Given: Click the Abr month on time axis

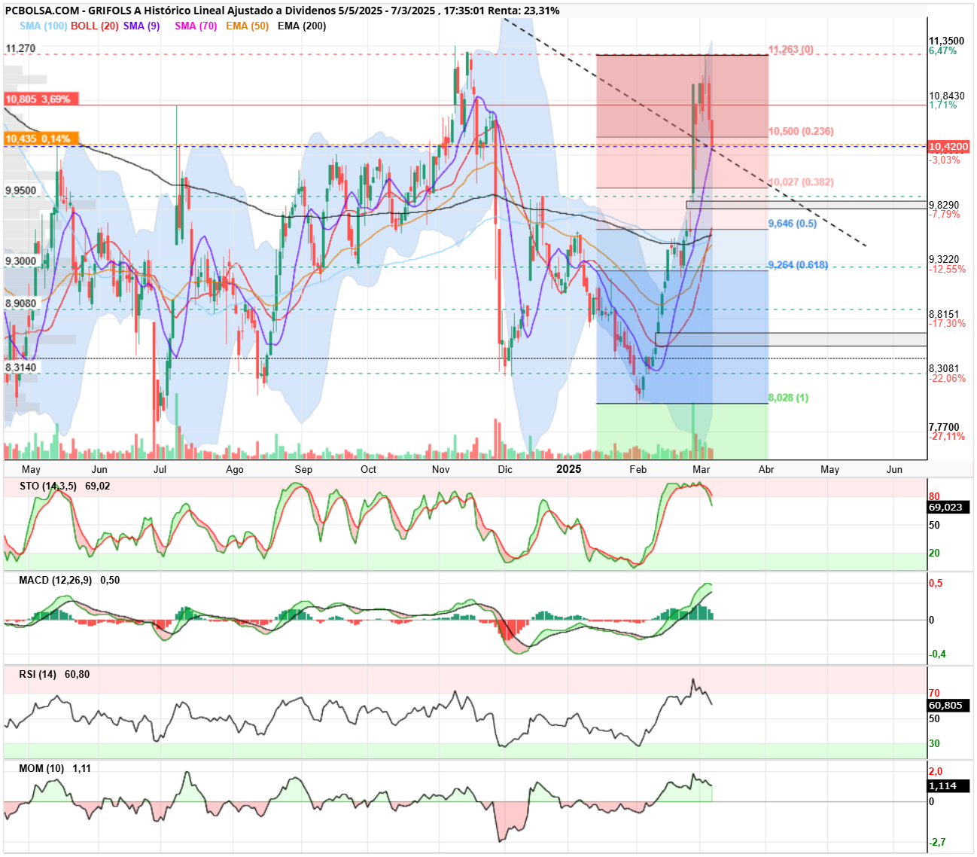Looking at the screenshot, I should tap(766, 469).
